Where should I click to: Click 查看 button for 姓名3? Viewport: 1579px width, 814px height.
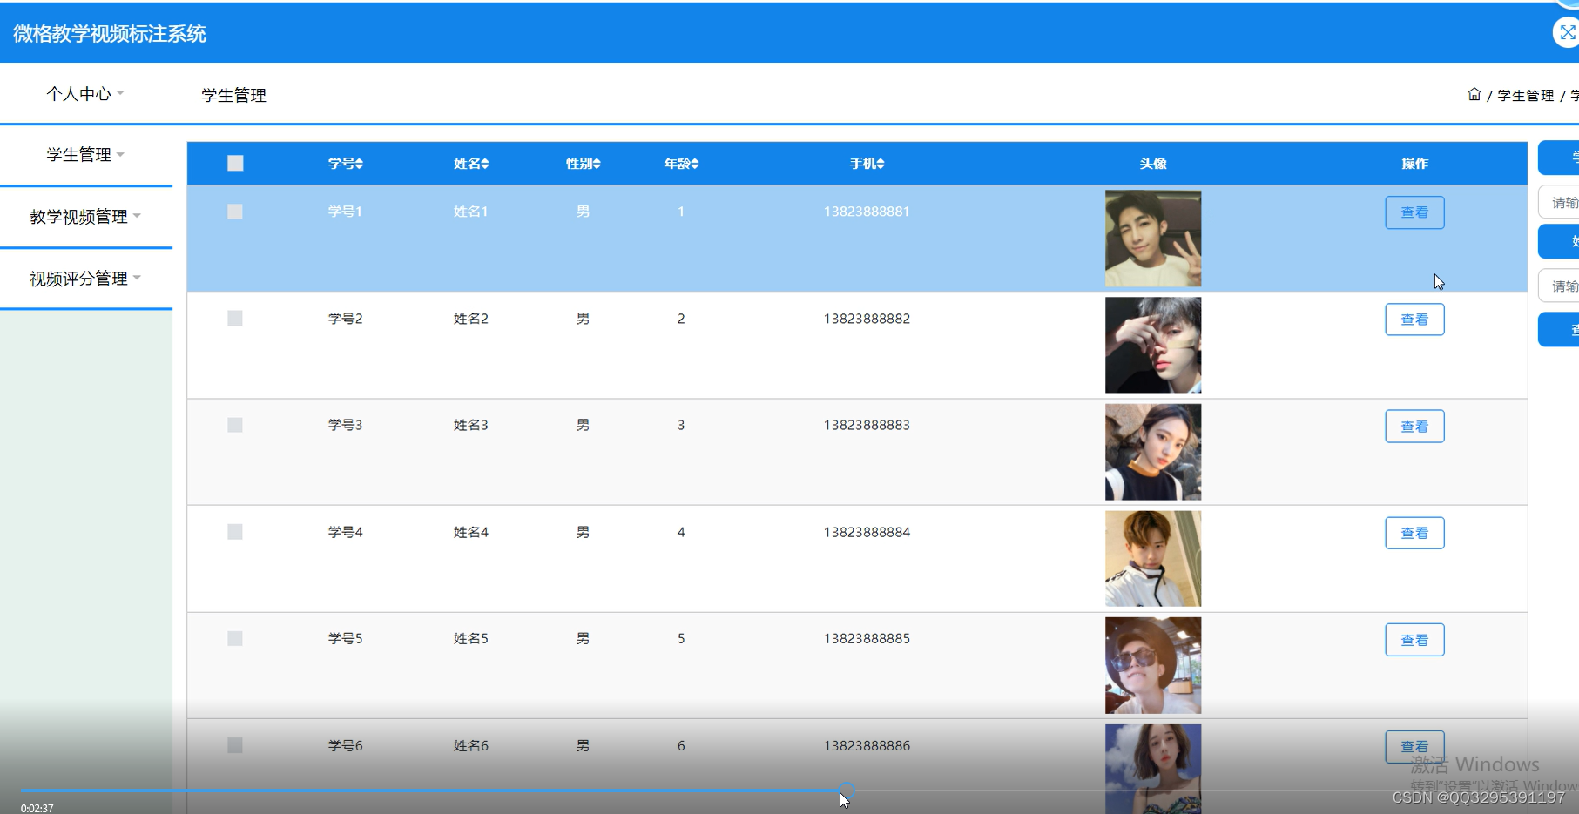1414,427
